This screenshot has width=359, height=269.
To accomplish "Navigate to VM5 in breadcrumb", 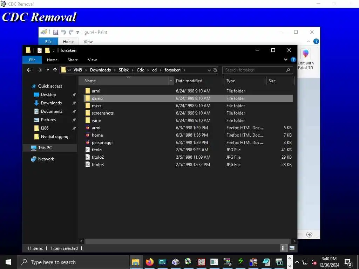I will pyautogui.click(x=77, y=70).
